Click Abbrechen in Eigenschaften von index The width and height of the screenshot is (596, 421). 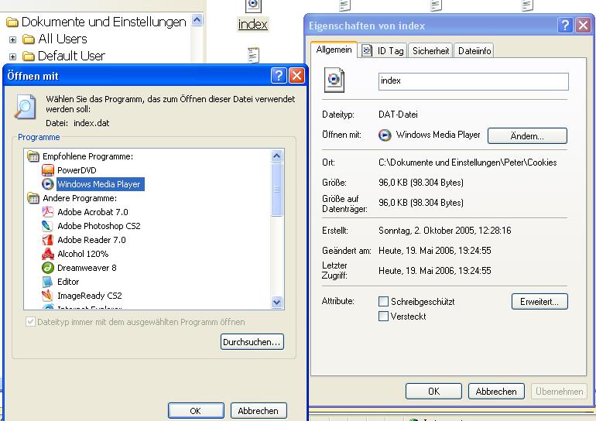(x=496, y=392)
